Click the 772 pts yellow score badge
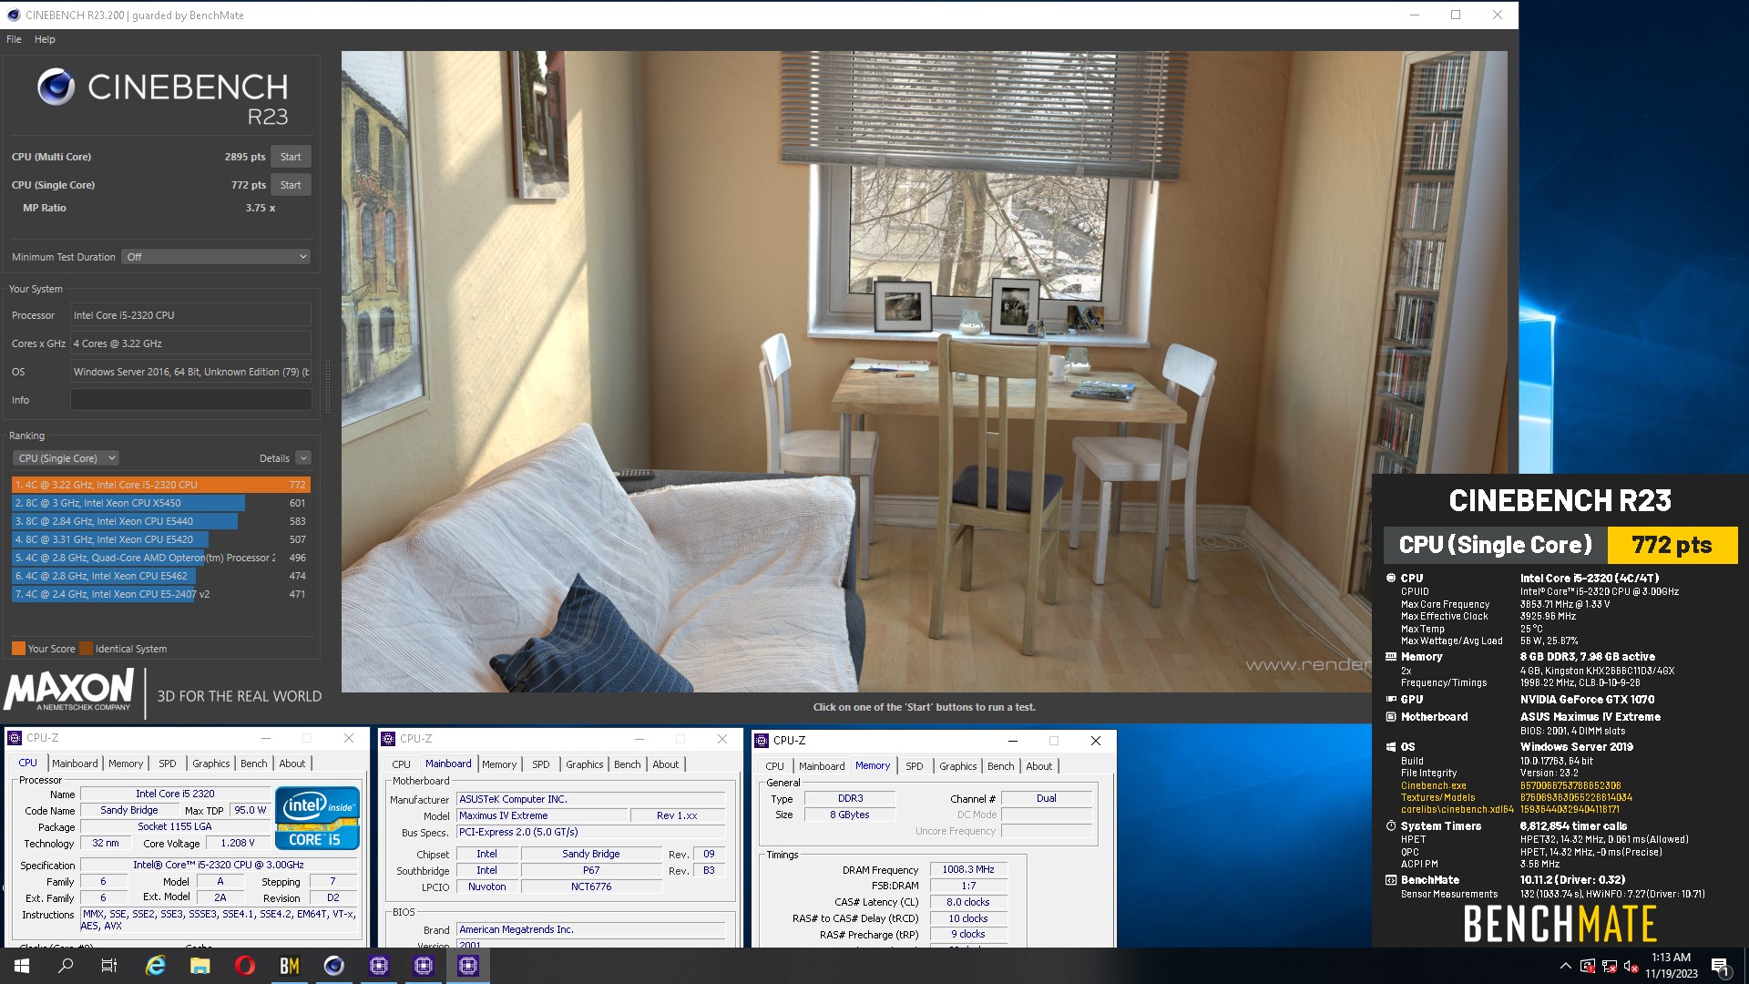 click(x=1672, y=545)
